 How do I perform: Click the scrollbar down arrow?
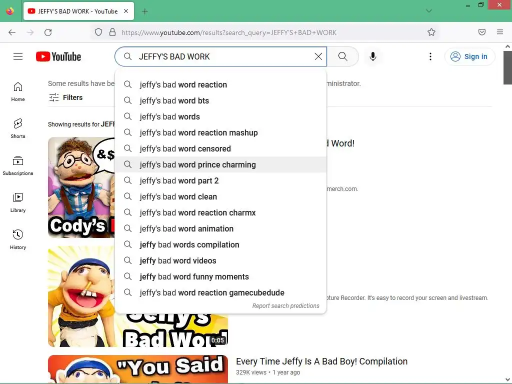pyautogui.click(x=507, y=380)
